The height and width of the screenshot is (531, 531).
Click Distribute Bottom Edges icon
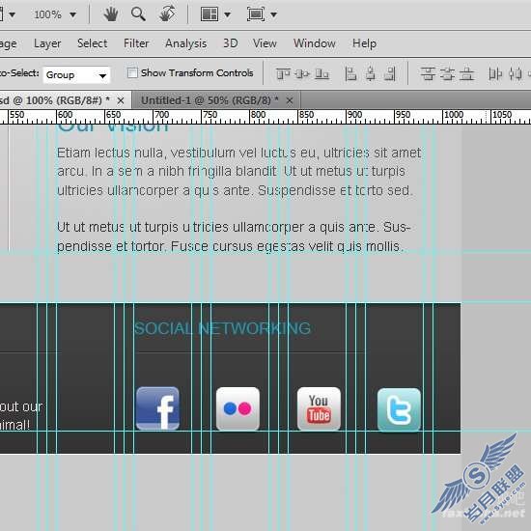(467, 73)
